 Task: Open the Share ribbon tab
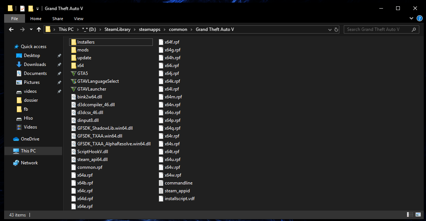click(x=58, y=19)
